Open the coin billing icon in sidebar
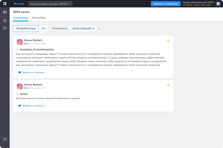The image size is (223, 148). click(x=5, y=21)
